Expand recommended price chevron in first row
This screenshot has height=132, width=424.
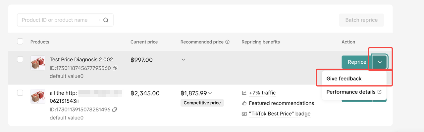(x=183, y=60)
